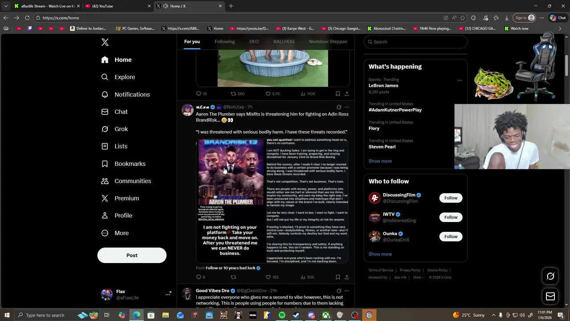Switch to DEO tab
This screenshot has height=321, width=570.
pos(254,41)
